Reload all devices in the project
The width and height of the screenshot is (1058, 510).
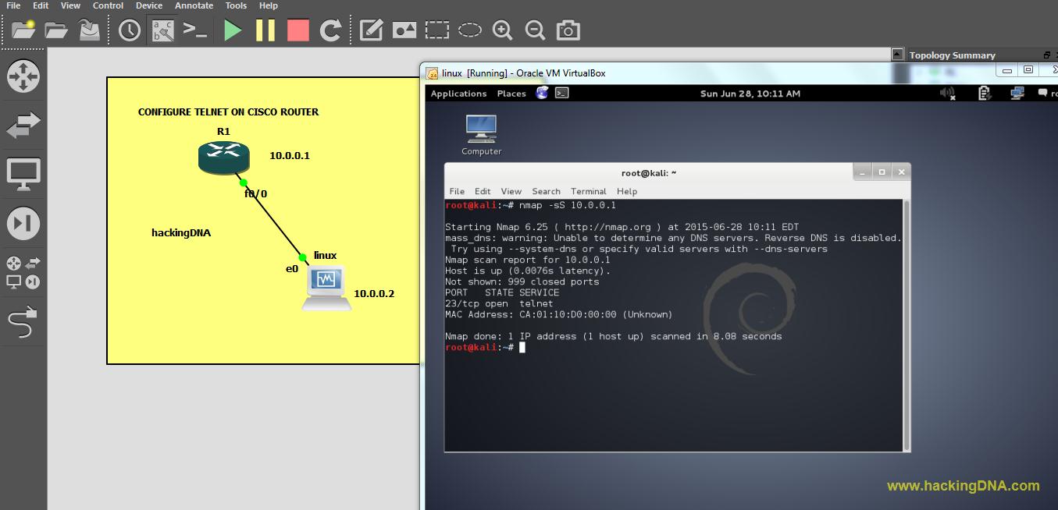pos(330,30)
